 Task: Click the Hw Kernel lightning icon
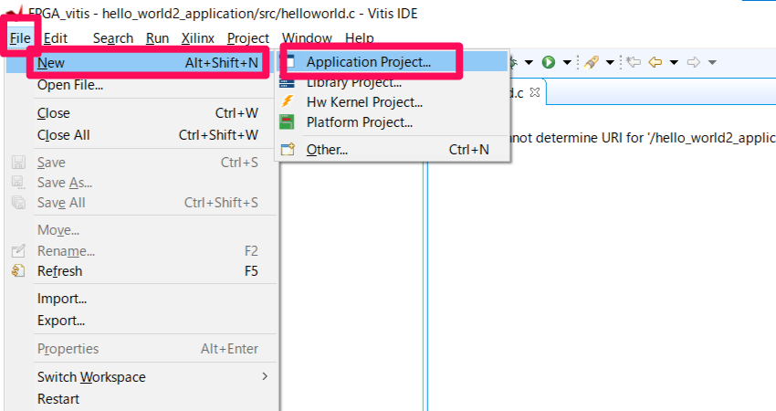click(287, 101)
